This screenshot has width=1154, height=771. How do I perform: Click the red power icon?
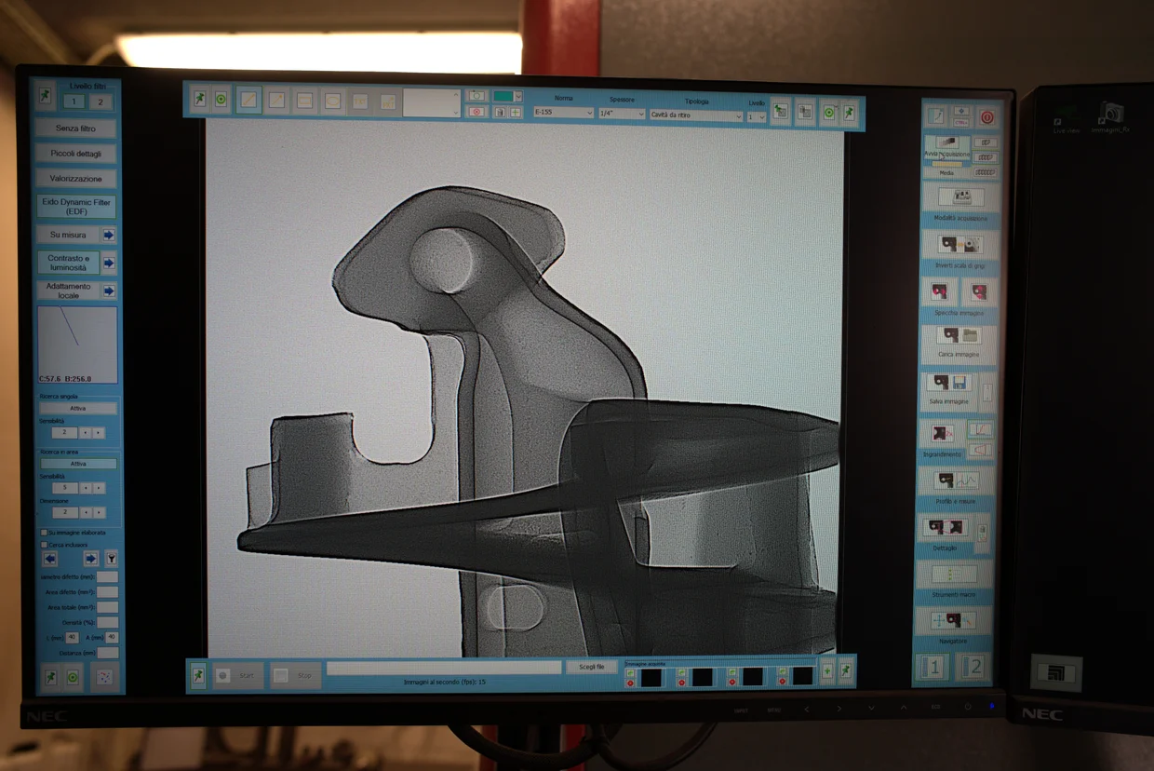click(x=986, y=117)
